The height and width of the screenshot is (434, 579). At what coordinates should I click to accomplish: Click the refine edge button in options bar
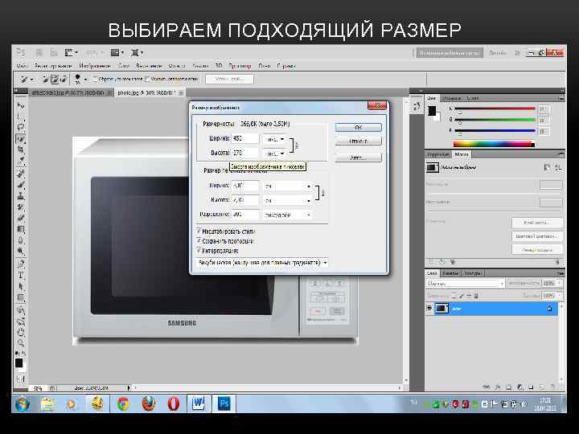229,79
